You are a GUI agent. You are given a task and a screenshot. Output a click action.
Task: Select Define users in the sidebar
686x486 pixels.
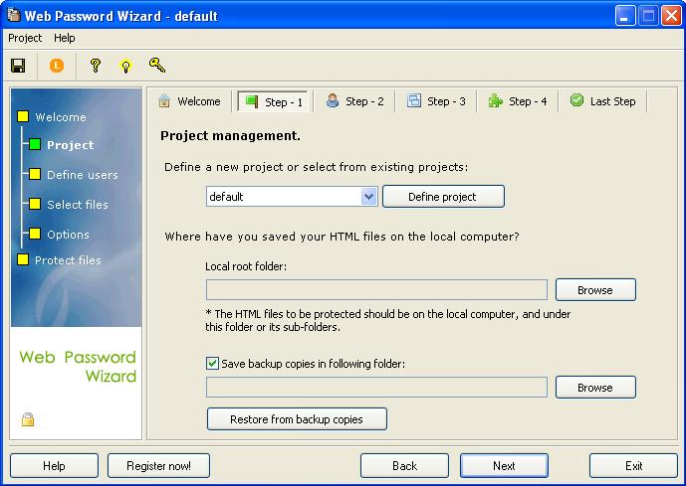[83, 175]
